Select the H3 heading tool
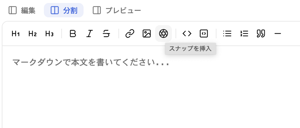The width and height of the screenshot is (300, 128). point(49,33)
